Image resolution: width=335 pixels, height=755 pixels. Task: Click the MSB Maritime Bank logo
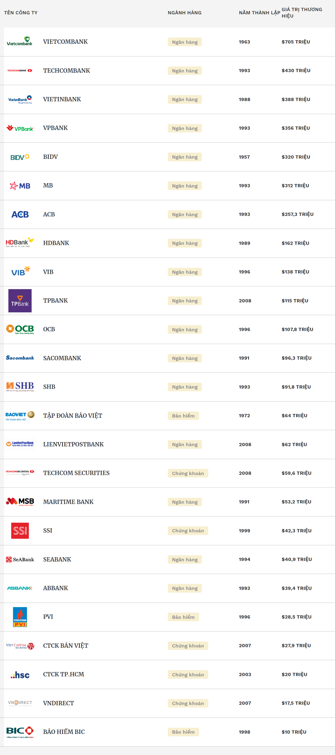(x=20, y=502)
